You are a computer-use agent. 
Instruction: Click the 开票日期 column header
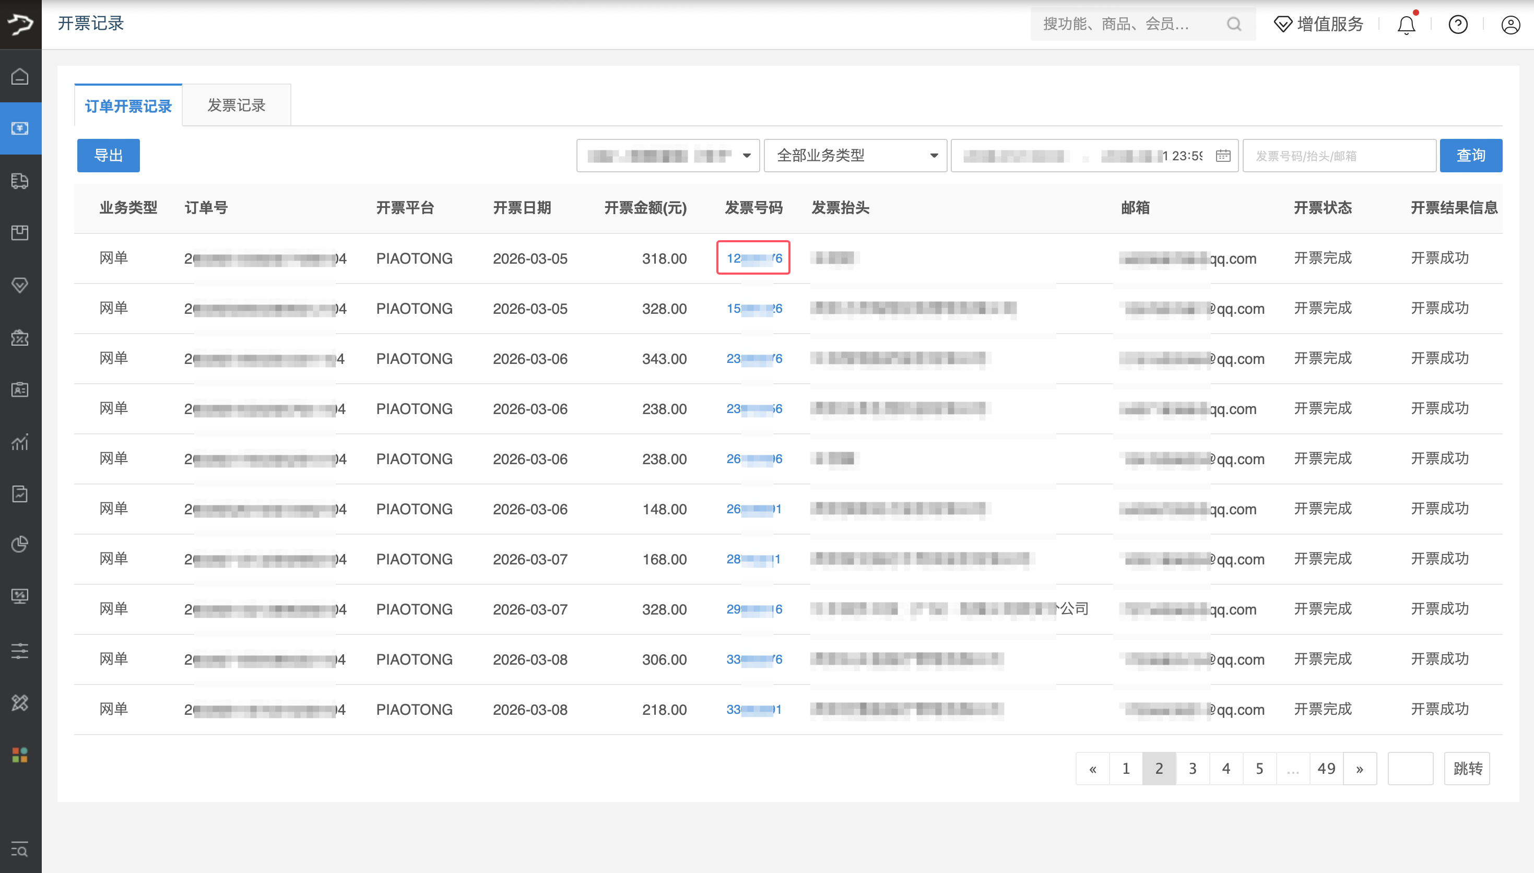[522, 208]
